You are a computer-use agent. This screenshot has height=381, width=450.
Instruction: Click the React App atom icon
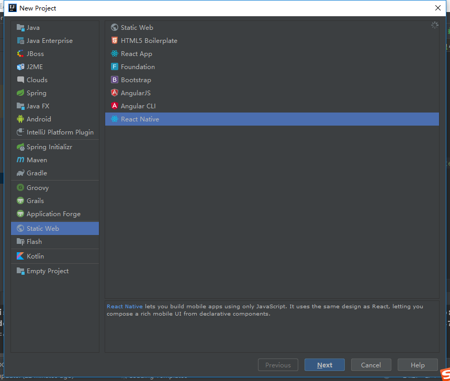(115, 53)
